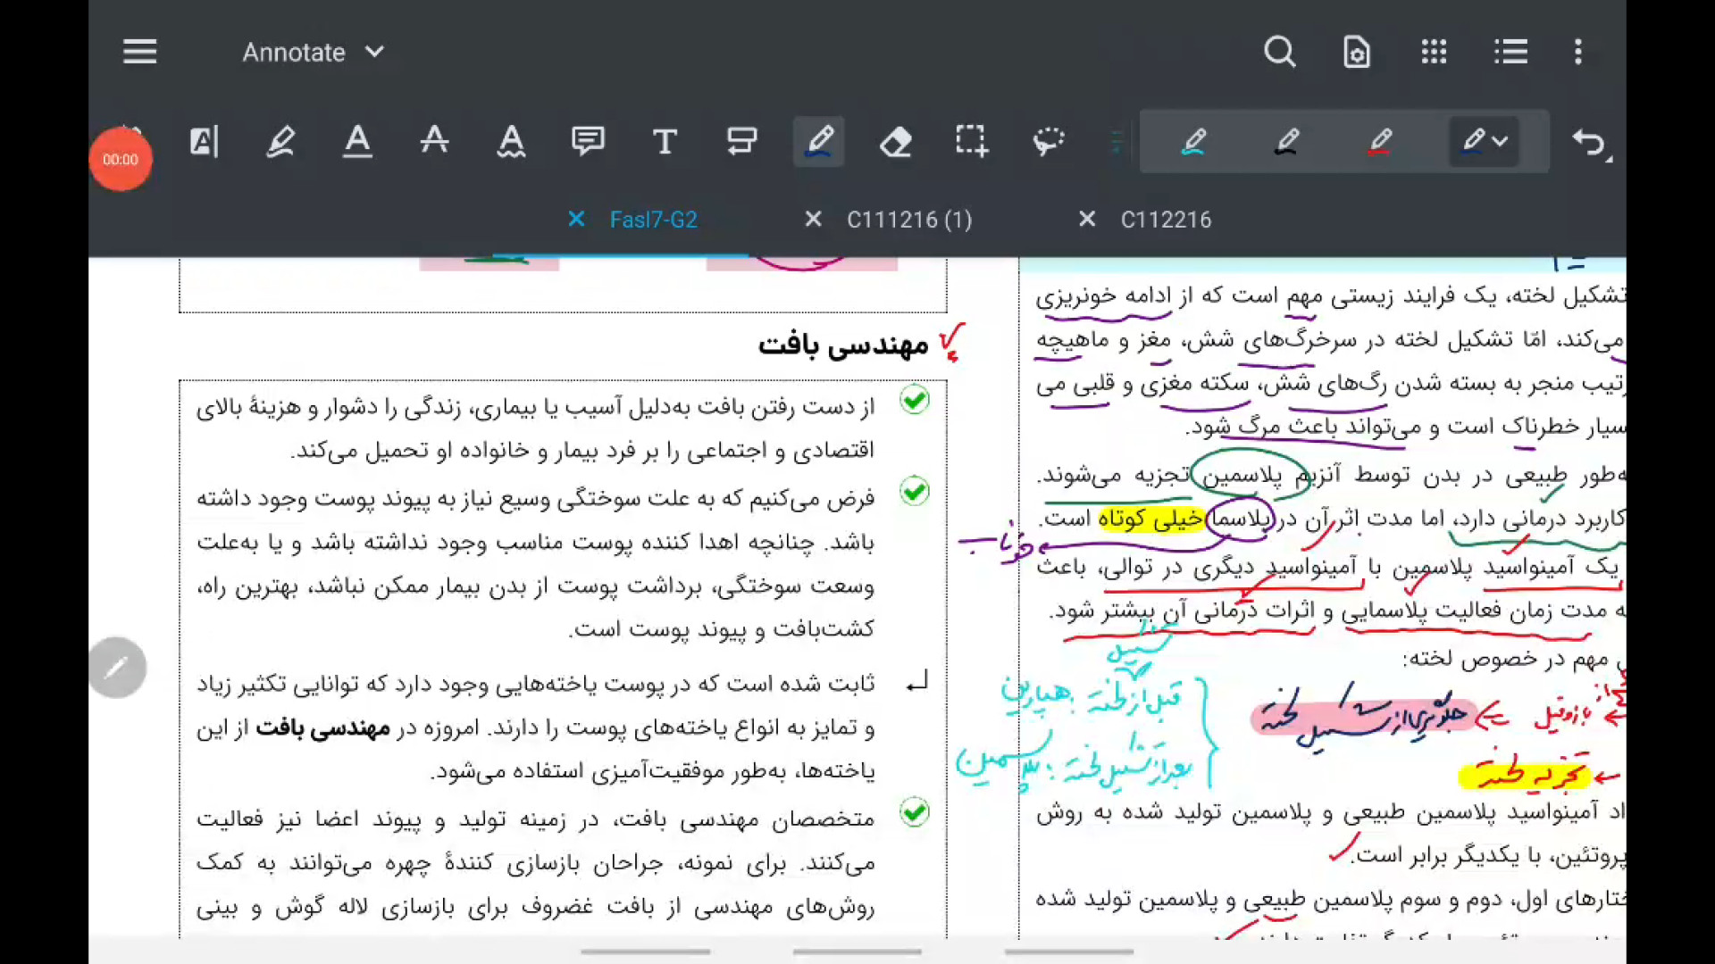Select the text box callout tool

741,141
